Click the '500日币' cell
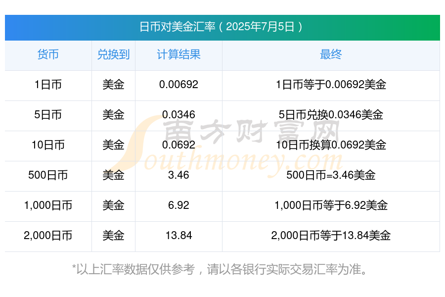This screenshot has height=297, width=445. [x=48, y=175]
